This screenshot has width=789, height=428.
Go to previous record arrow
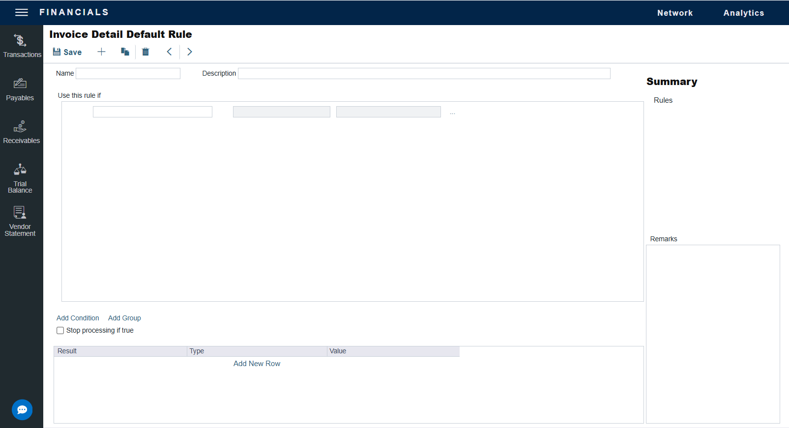point(169,52)
